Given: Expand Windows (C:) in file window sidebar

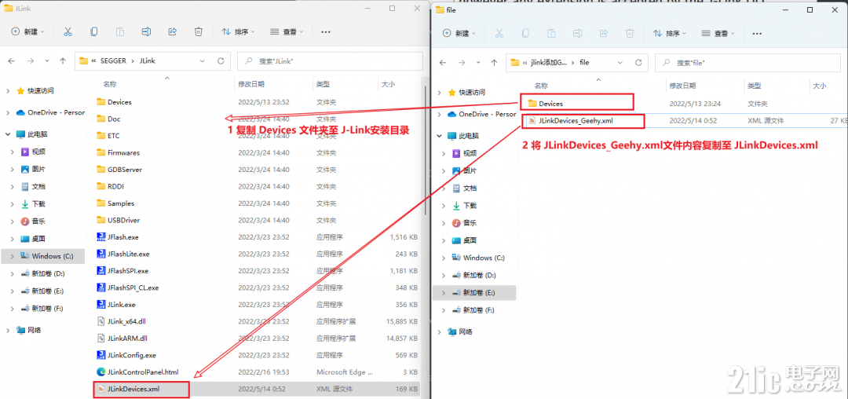Looking at the screenshot, I should pyautogui.click(x=444, y=258).
